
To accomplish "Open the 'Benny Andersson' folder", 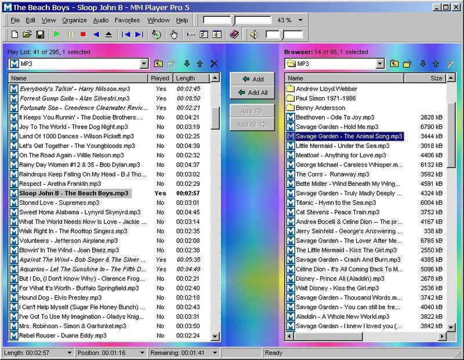I will (321, 108).
